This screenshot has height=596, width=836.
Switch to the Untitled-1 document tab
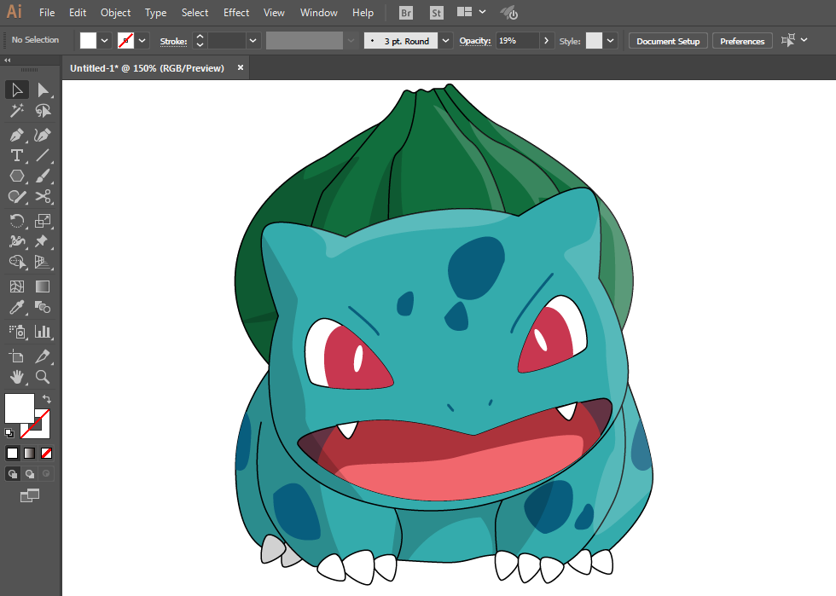(x=147, y=68)
